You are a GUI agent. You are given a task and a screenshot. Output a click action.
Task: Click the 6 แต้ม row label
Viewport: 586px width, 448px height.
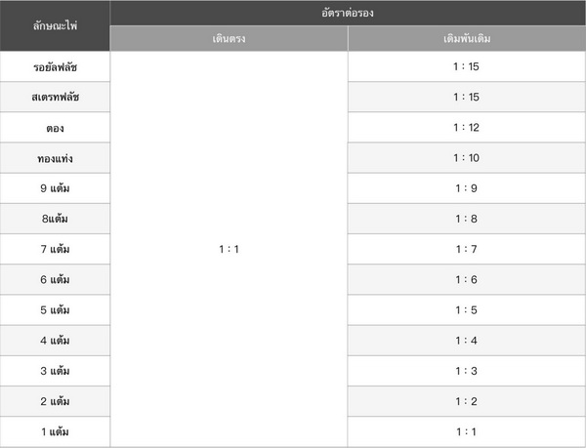click(x=55, y=279)
